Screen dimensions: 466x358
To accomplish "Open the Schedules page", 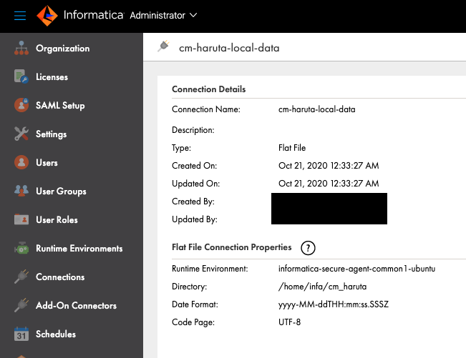I will click(x=56, y=334).
